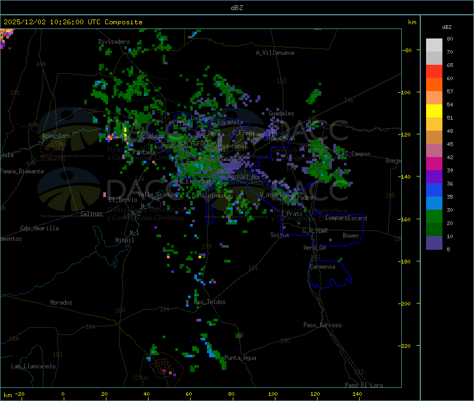
Task: Click the 2200m contour label near volcano
Action: 140,378
